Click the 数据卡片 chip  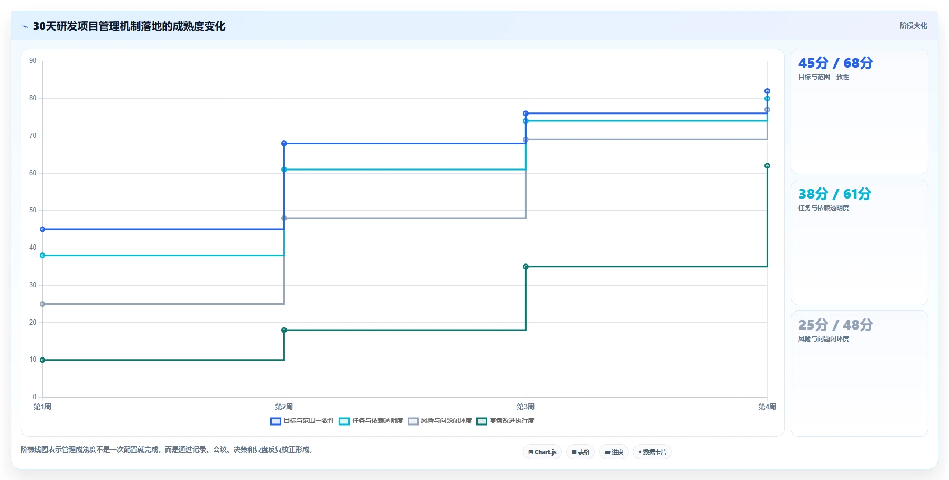coord(652,452)
